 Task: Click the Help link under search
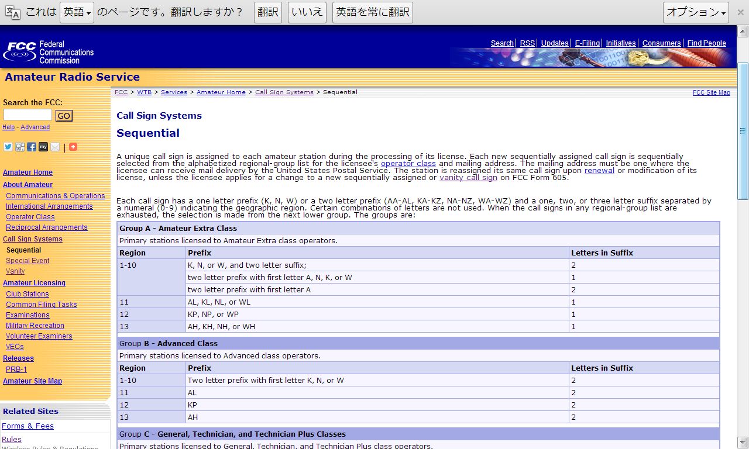click(x=8, y=127)
